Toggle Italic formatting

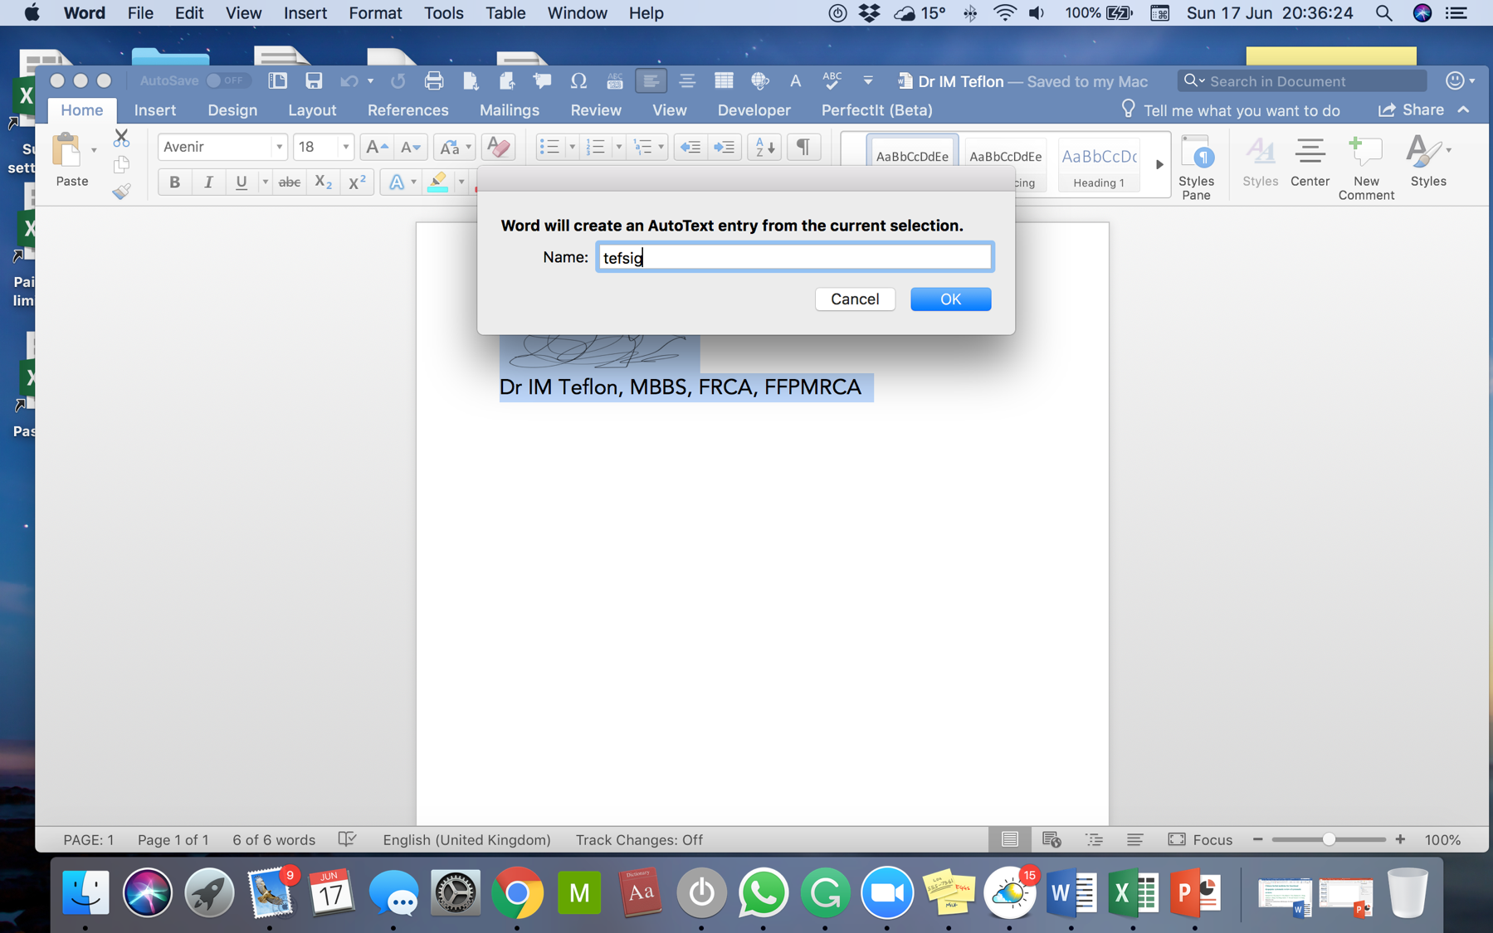(x=207, y=182)
